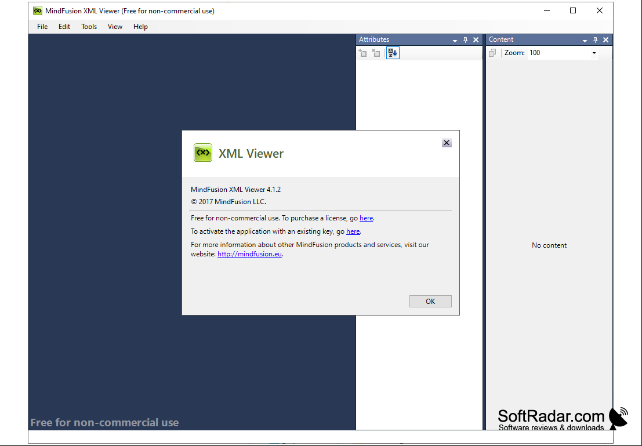Image resolution: width=642 pixels, height=446 pixels.
Task: Open the Attributes panel options dropdown arrow
Action: pos(455,40)
